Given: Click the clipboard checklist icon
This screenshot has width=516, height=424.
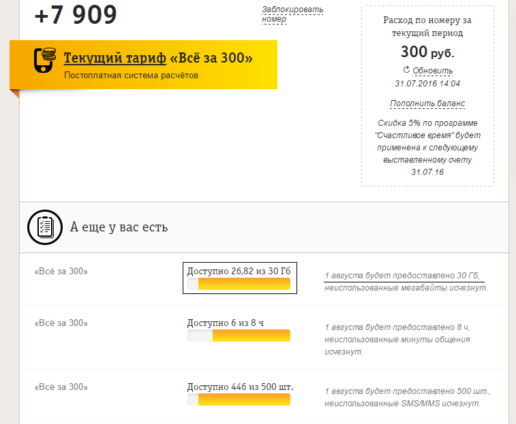Looking at the screenshot, I should tap(44, 227).
